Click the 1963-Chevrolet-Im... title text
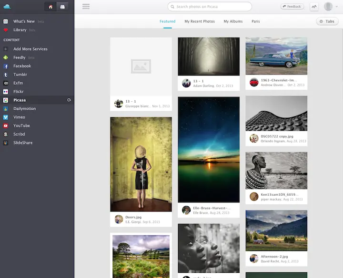This screenshot has width=343, height=278. 279,80
